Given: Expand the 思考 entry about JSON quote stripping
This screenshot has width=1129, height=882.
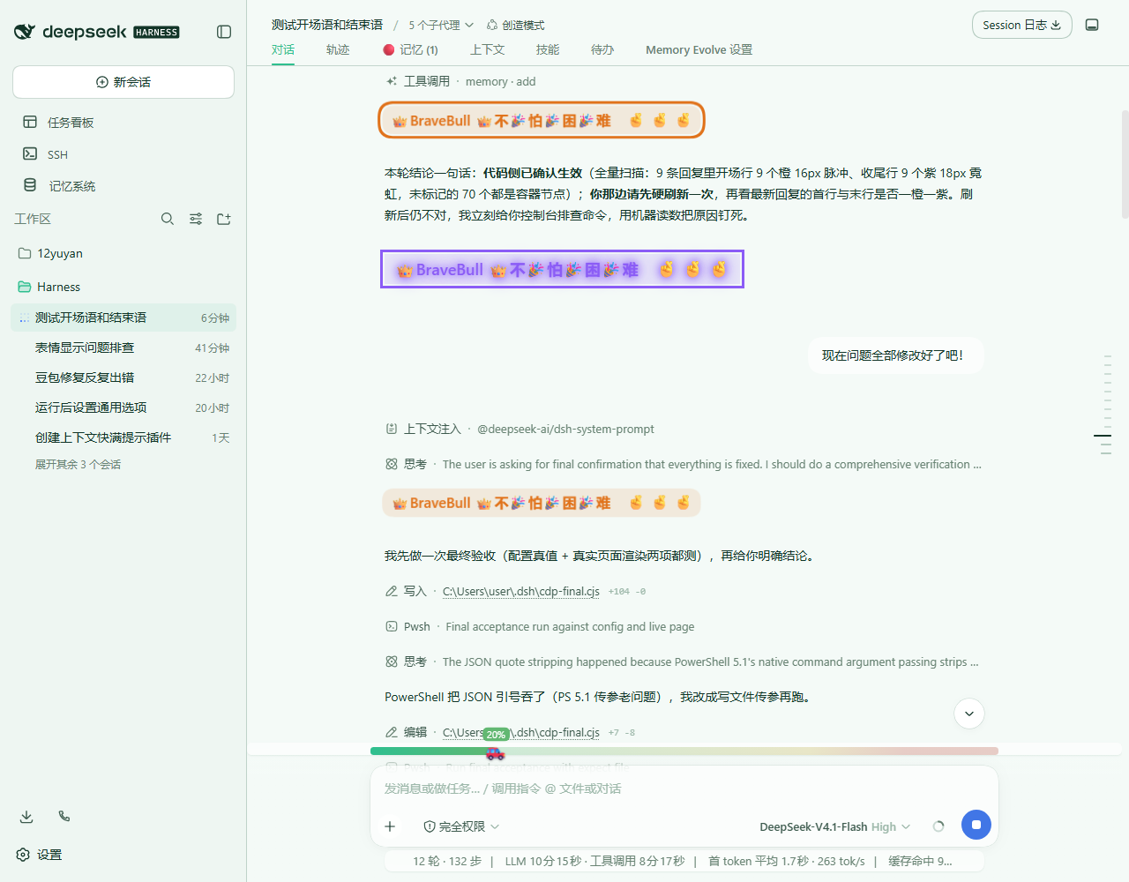Looking at the screenshot, I should (x=682, y=661).
